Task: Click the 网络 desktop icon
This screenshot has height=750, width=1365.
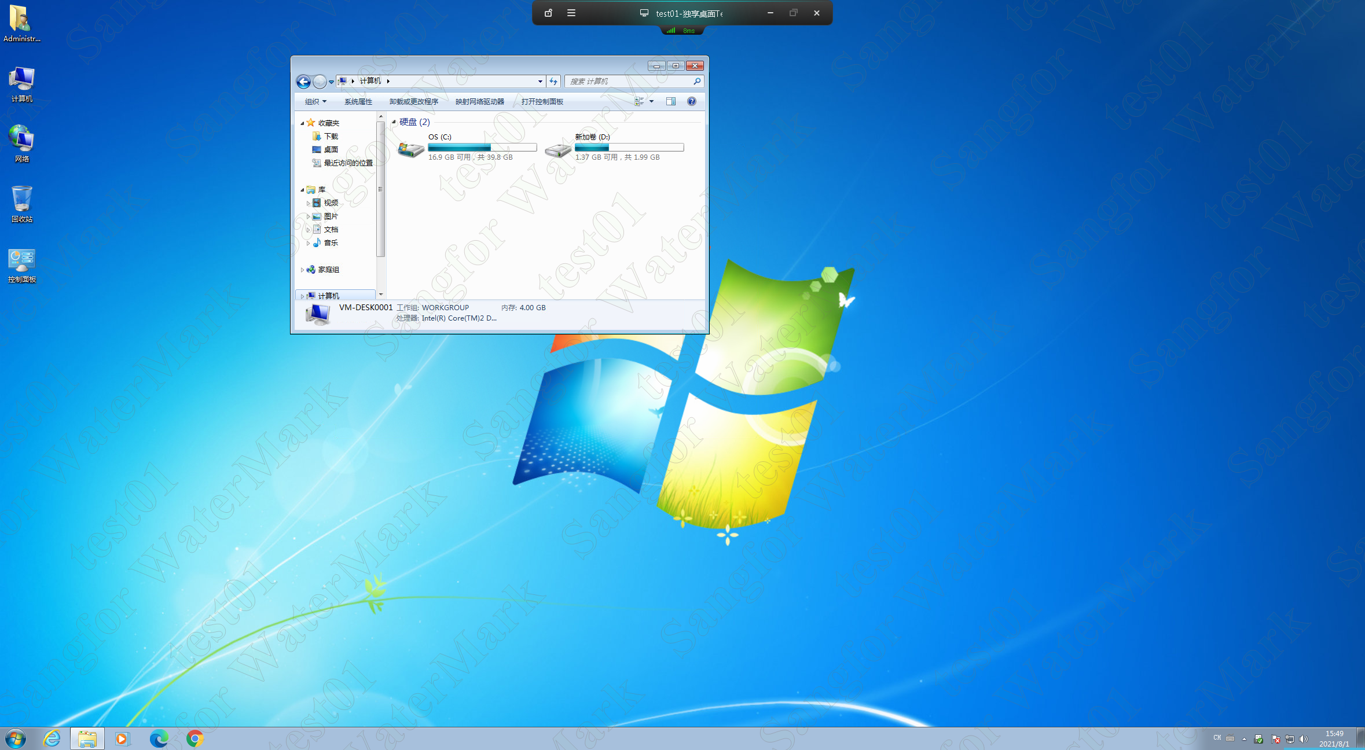Action: click(x=21, y=144)
